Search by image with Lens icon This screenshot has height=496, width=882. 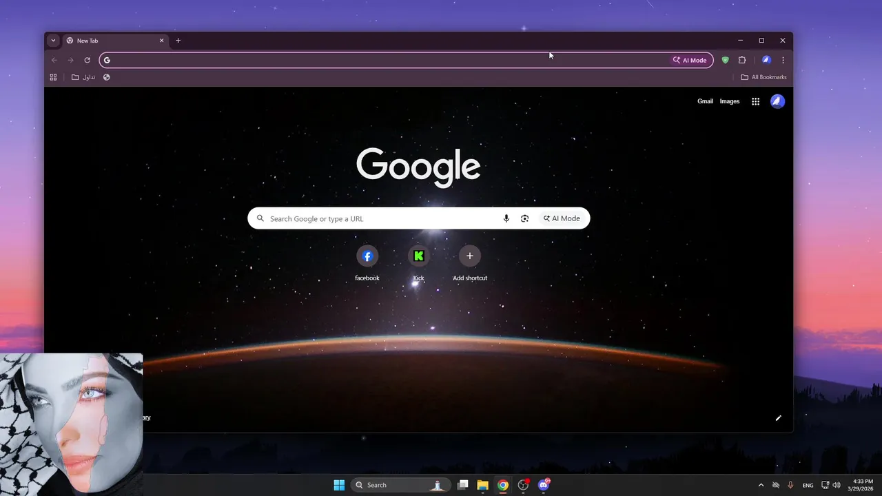click(x=525, y=218)
